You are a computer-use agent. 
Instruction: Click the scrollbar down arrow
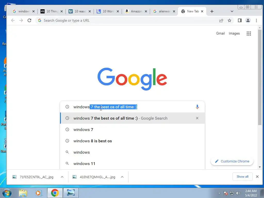(260, 167)
